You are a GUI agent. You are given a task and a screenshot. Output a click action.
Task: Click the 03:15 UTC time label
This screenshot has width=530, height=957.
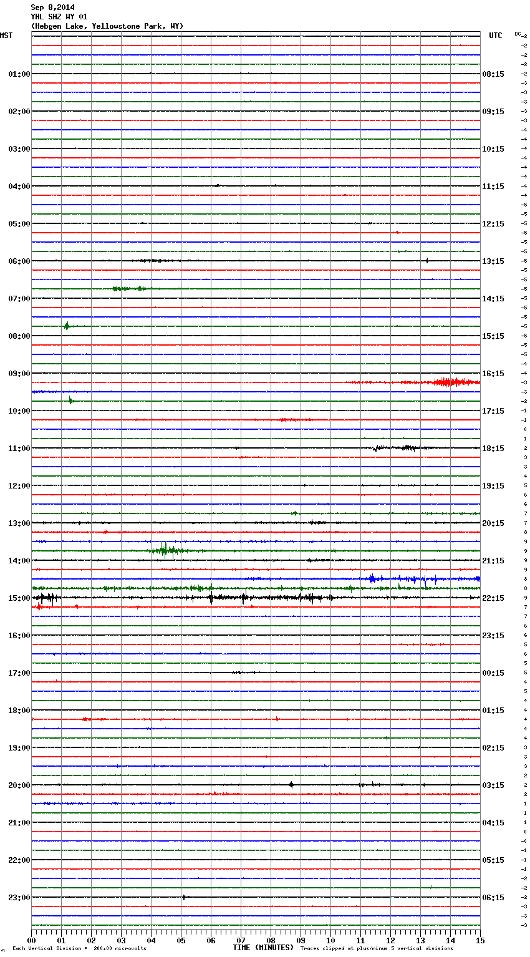coord(493,785)
